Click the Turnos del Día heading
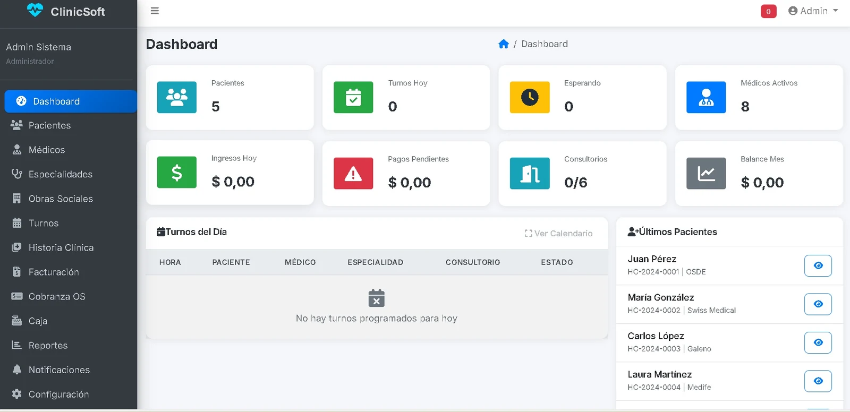The width and height of the screenshot is (850, 412). pyautogui.click(x=192, y=232)
